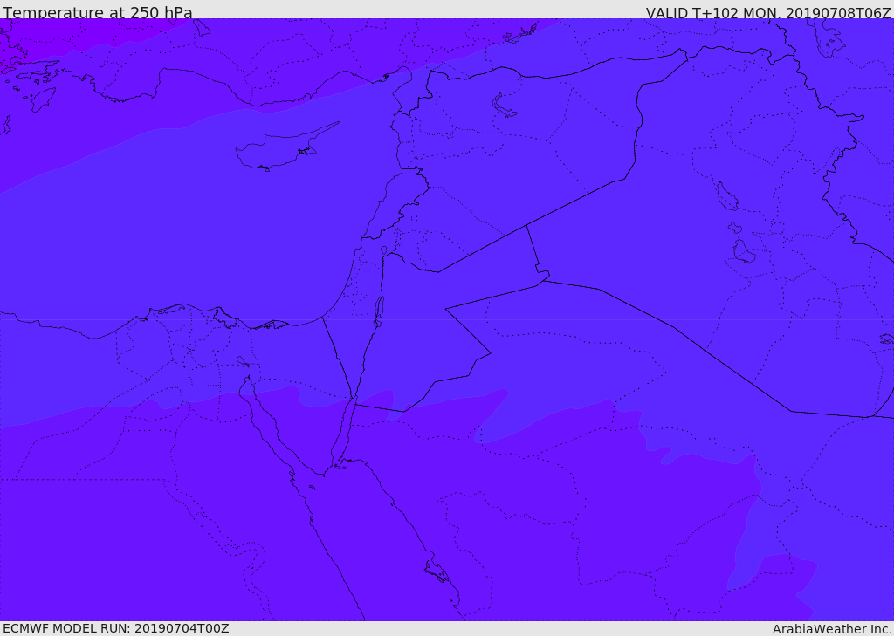Click the 'ArabiaWeather Inc' credit text
This screenshot has height=636, width=894.
[832, 629]
